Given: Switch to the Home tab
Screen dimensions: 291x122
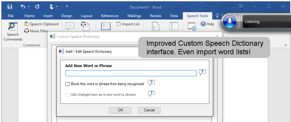Looking at the screenshot, I should click(29, 16).
